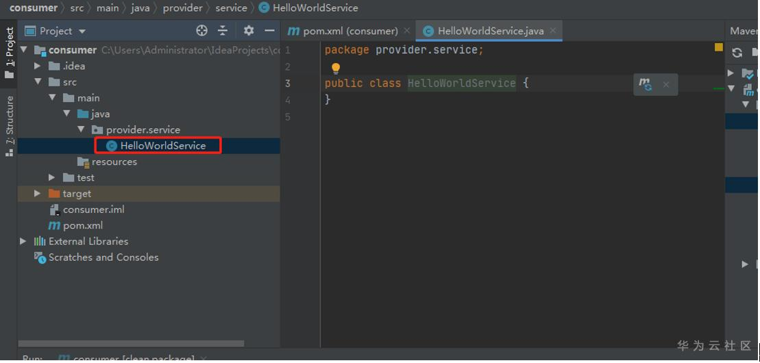Click provider in breadcrumb bar
Viewport: 760px width, 363px height.
click(x=183, y=8)
